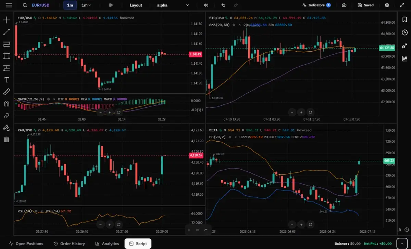411x249 pixels.
Task: Select the Fibonacci levels drawing tool
Action: [6, 68]
